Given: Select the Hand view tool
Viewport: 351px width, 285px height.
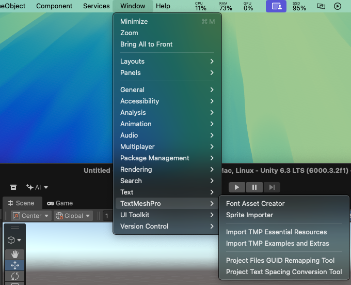Looking at the screenshot, I should [15, 254].
